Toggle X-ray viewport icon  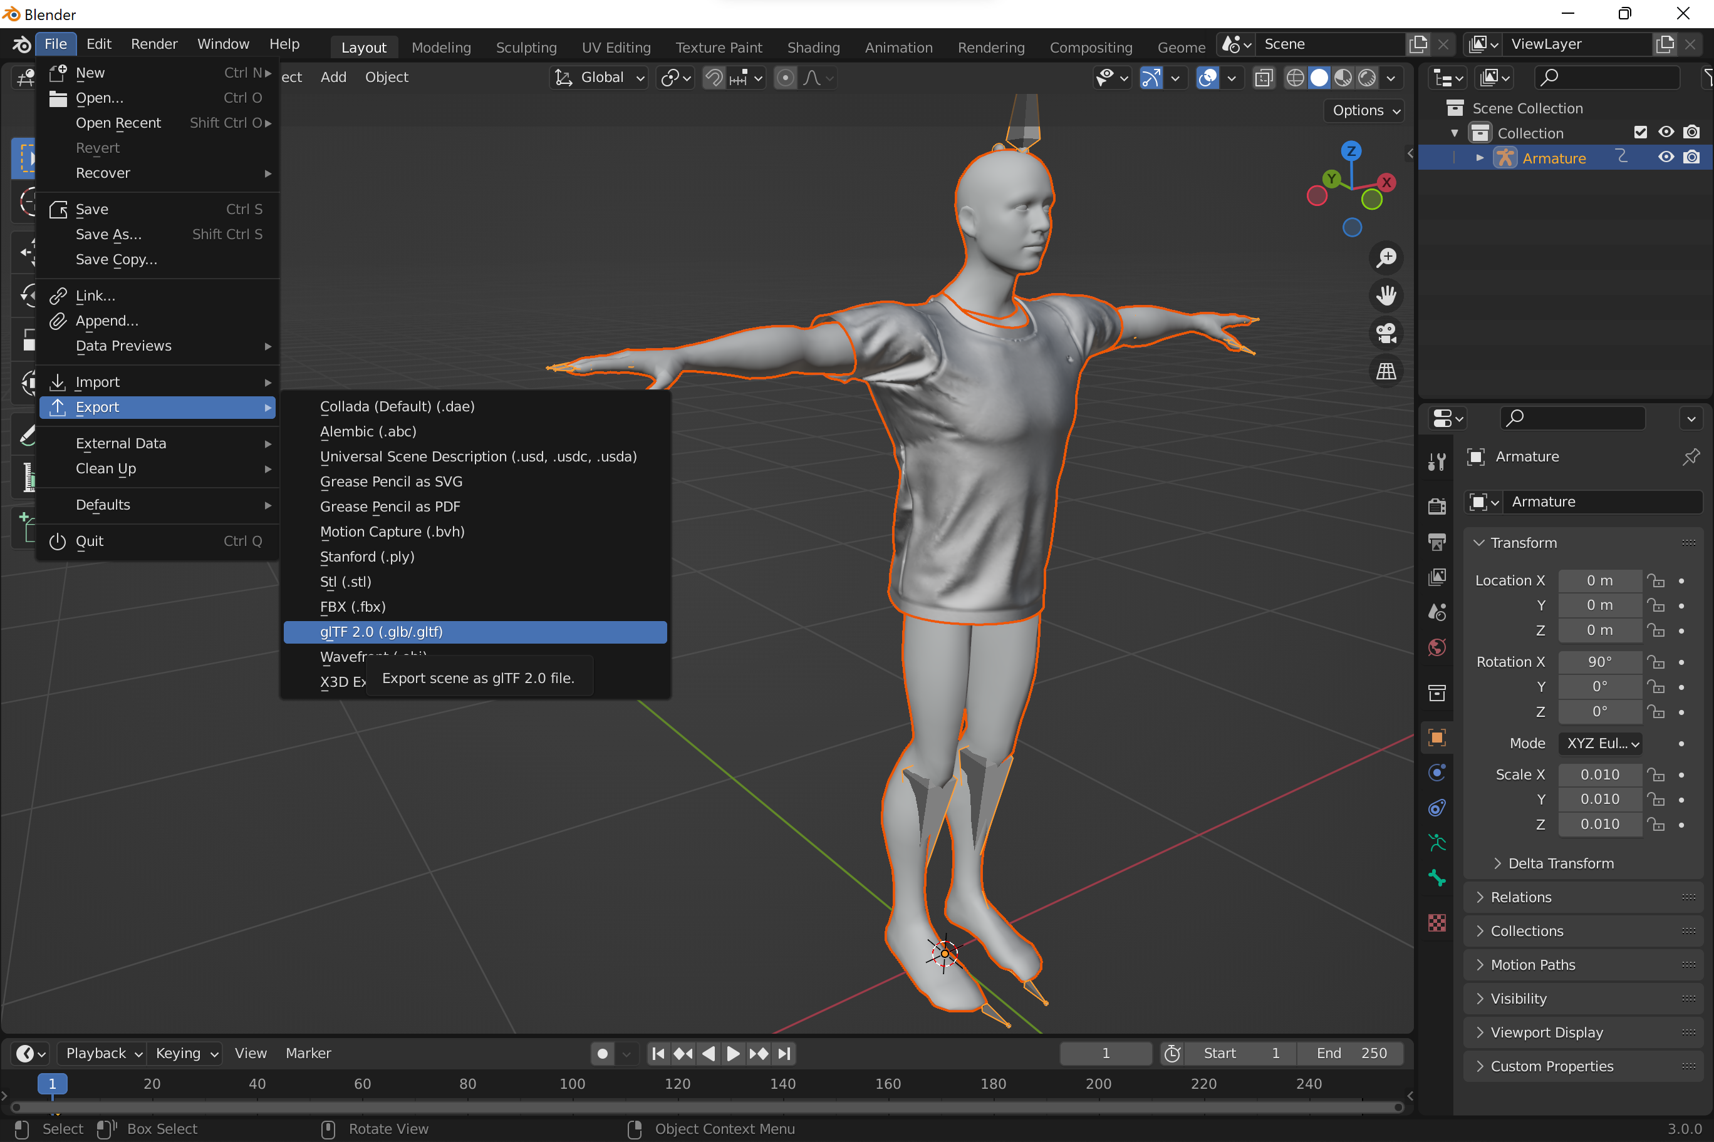[x=1264, y=77]
